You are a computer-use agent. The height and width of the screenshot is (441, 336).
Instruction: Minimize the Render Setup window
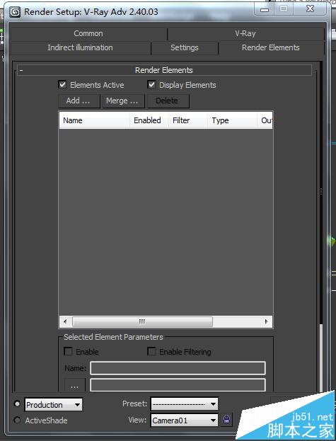pyautogui.click(x=265, y=10)
